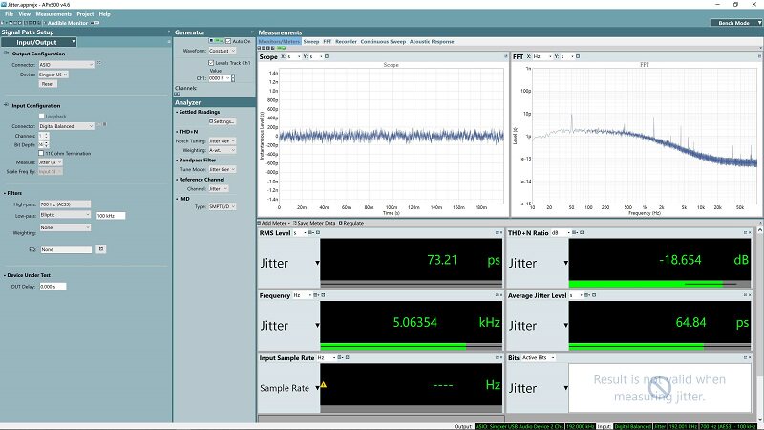Open the Input/Output signal path dropdown
Screen dimensions: 764x430
click(x=40, y=42)
